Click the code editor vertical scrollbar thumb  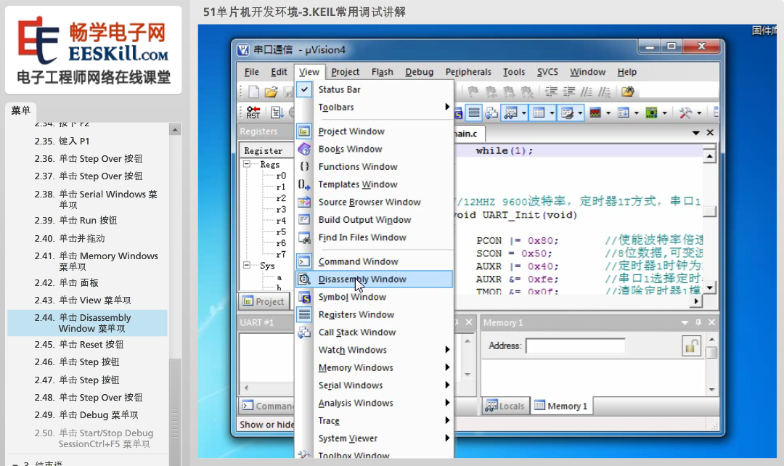click(709, 211)
